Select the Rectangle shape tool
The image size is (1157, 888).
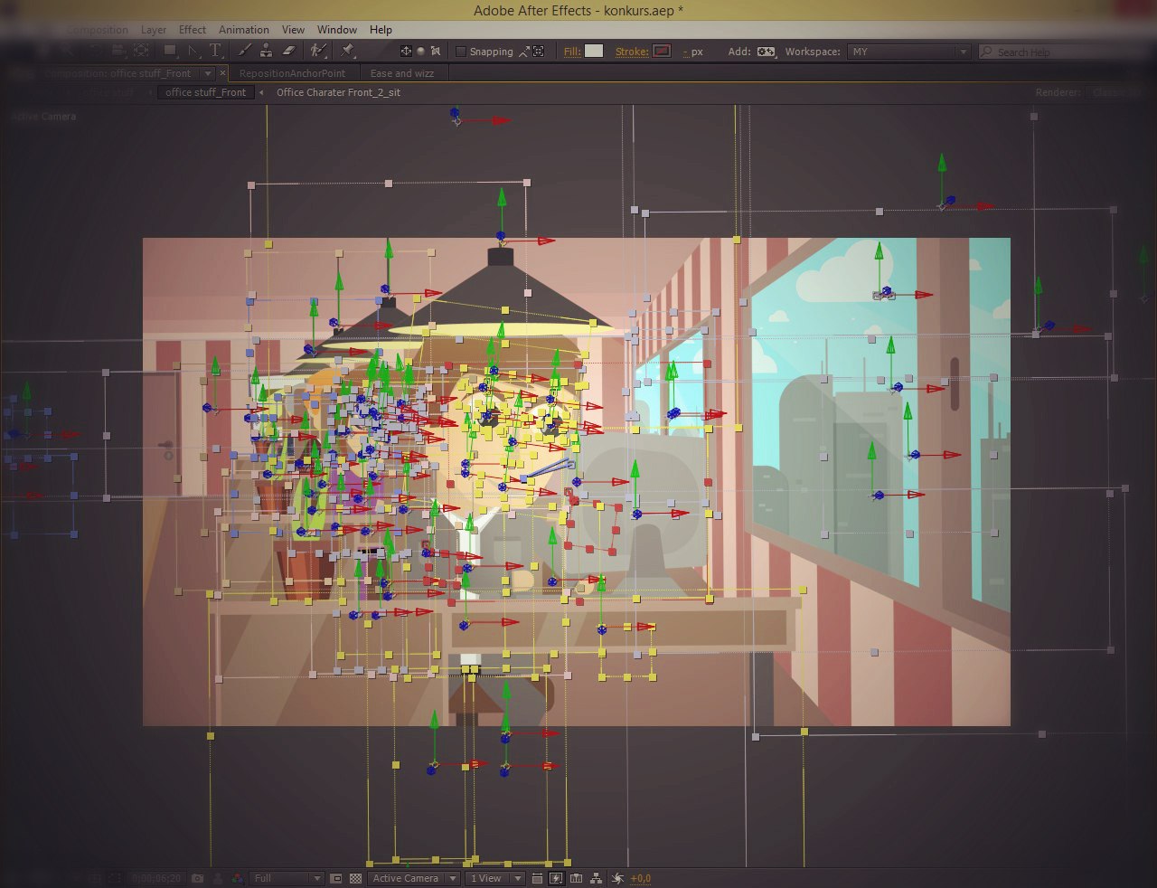169,51
